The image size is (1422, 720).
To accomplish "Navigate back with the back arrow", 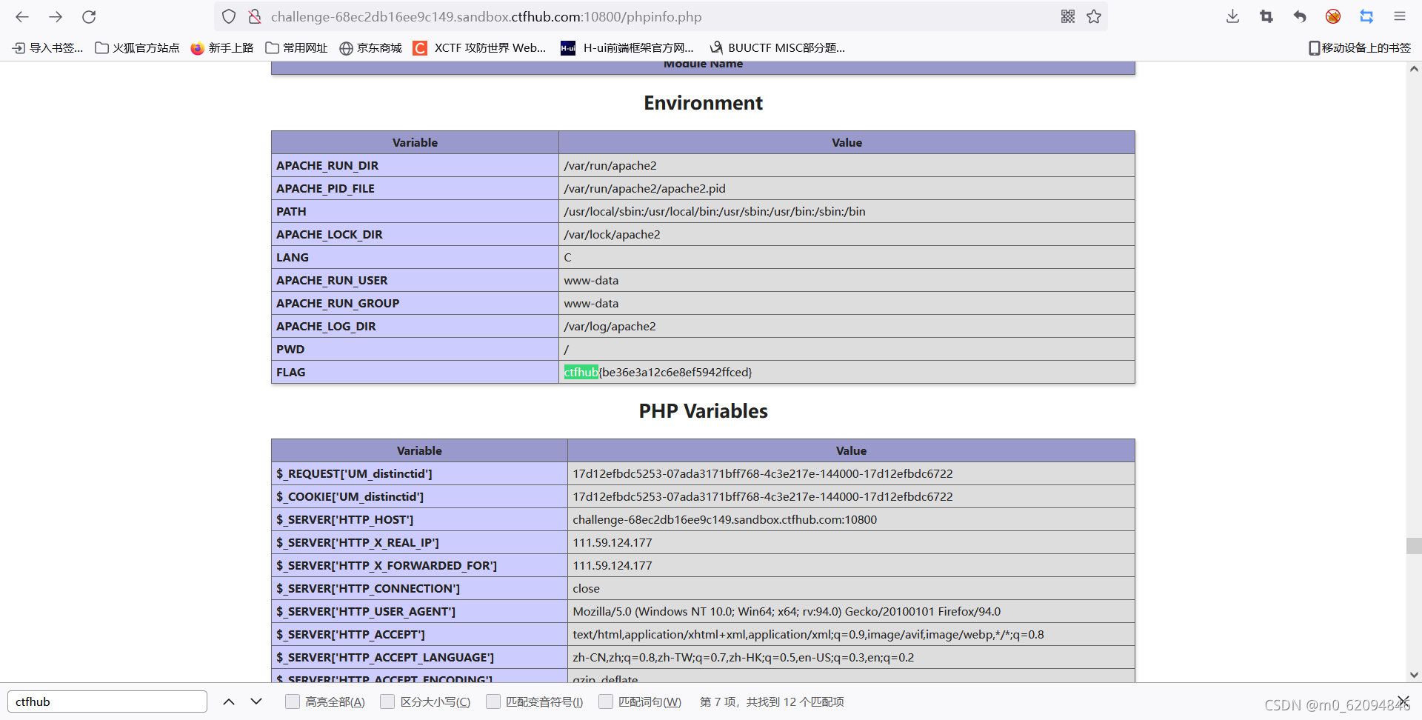I will pos(21,16).
